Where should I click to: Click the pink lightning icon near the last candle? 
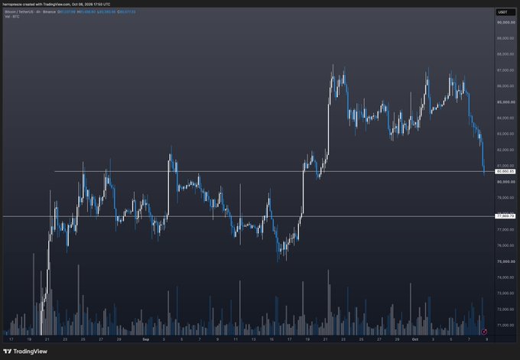click(x=484, y=332)
